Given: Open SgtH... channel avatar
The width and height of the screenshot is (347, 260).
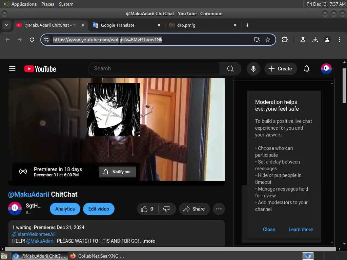Looking at the screenshot, I should point(15,208).
